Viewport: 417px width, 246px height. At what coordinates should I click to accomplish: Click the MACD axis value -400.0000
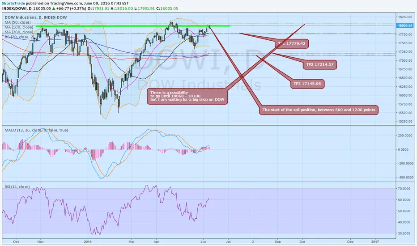click(405, 178)
